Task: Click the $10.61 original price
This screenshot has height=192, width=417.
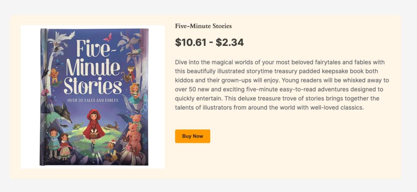Action: [189, 42]
